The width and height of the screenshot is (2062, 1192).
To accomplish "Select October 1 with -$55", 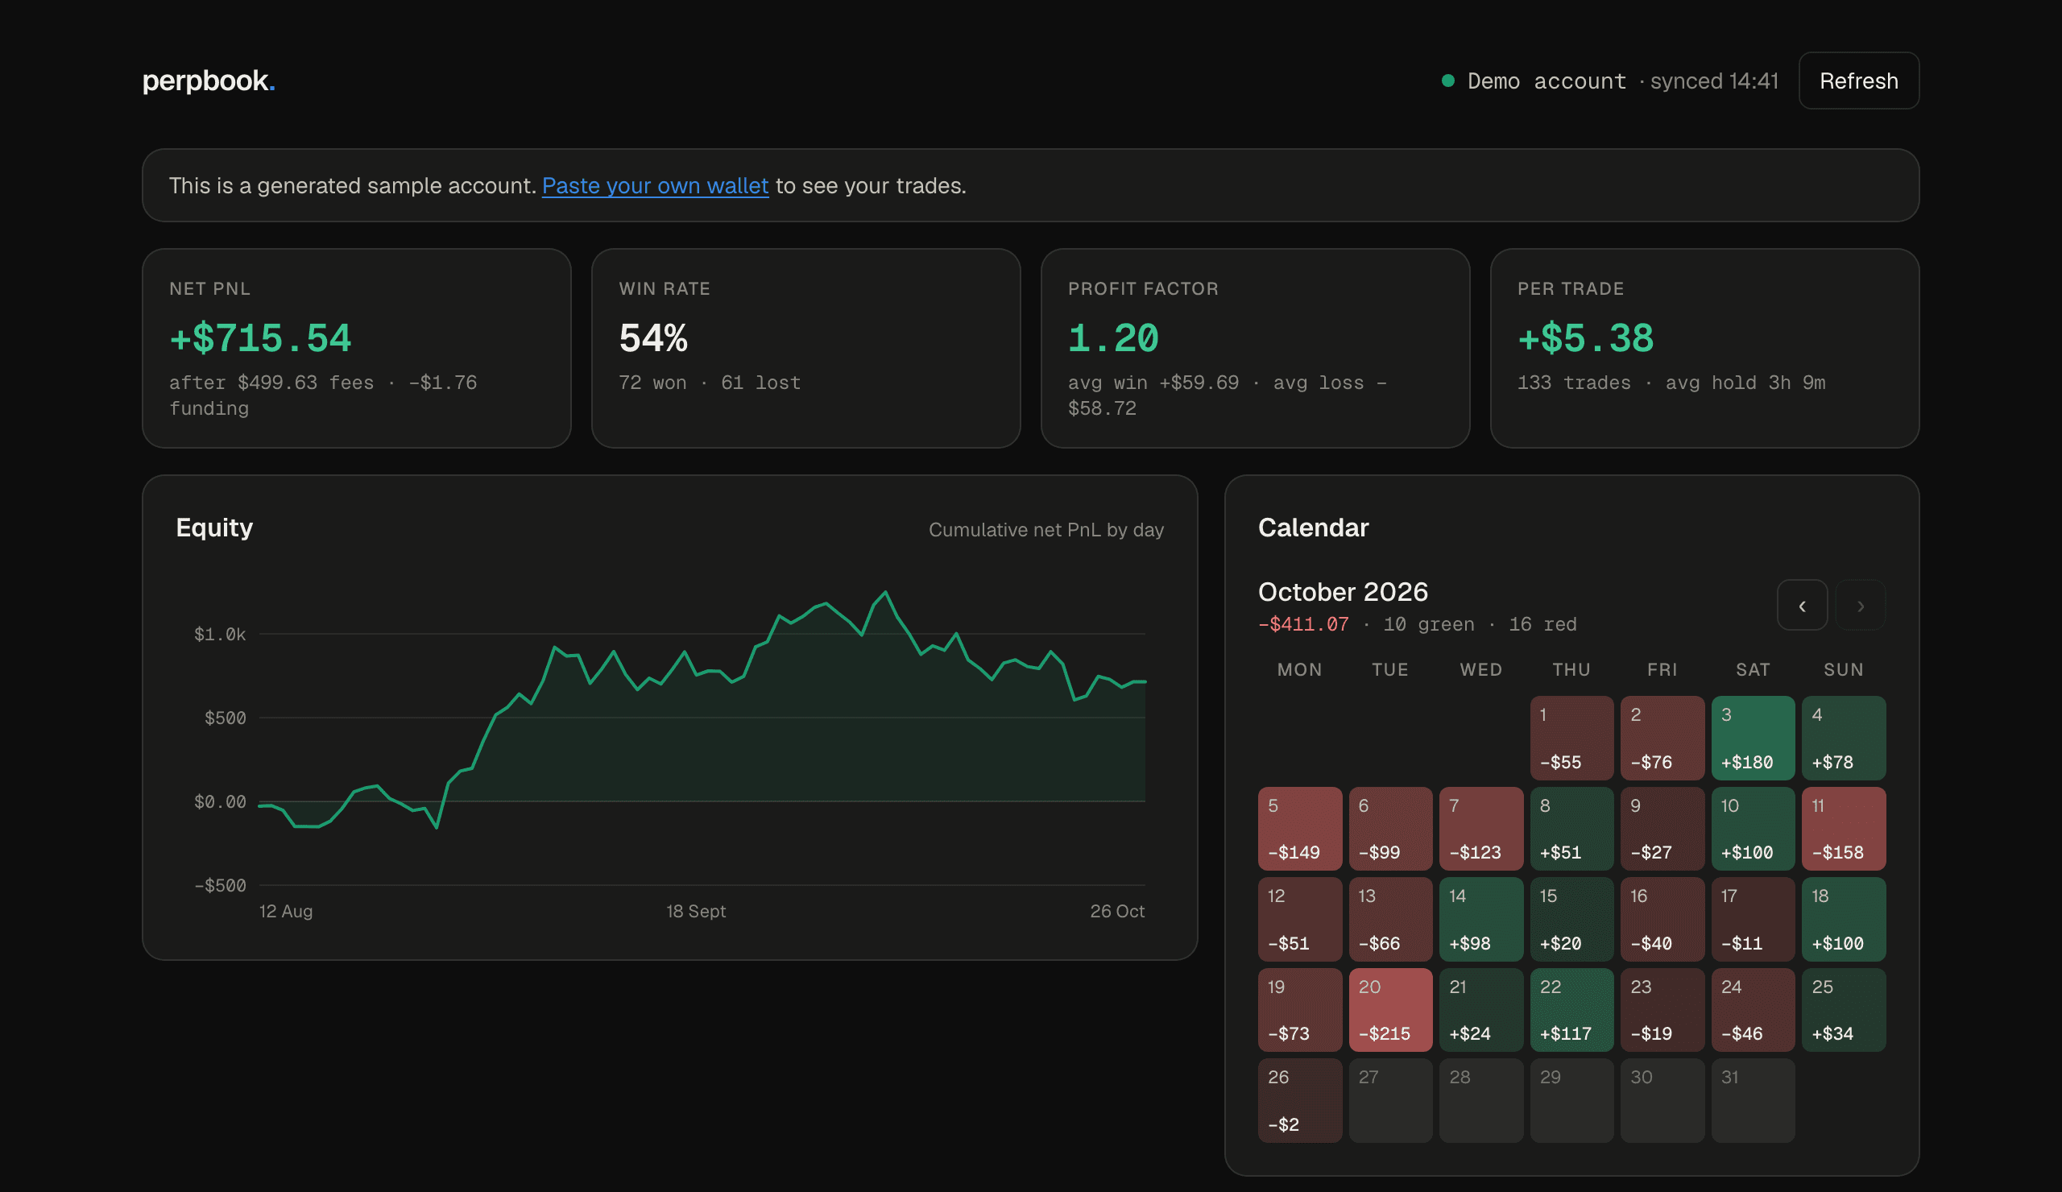I will pos(1571,738).
